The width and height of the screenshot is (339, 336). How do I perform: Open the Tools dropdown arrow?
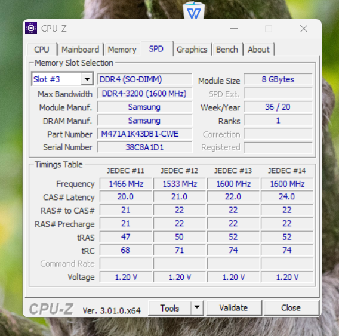point(197,307)
